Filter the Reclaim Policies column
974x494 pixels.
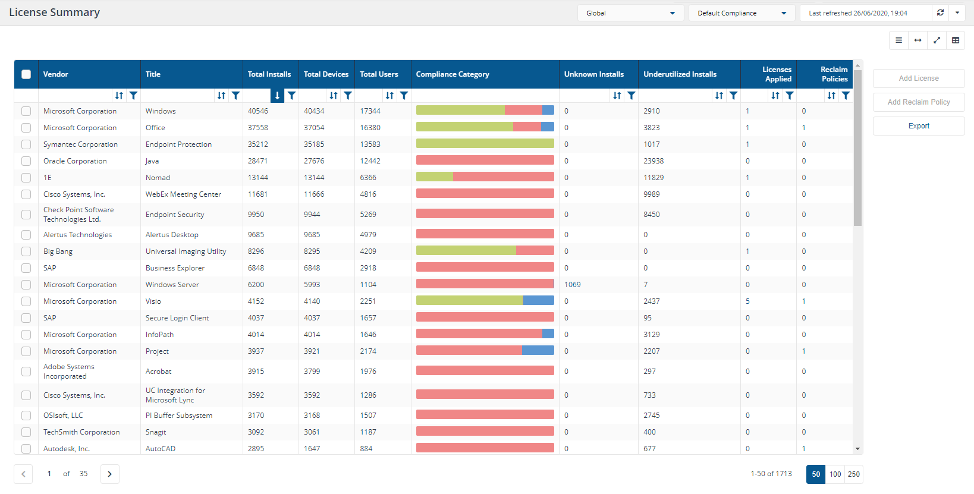(846, 96)
